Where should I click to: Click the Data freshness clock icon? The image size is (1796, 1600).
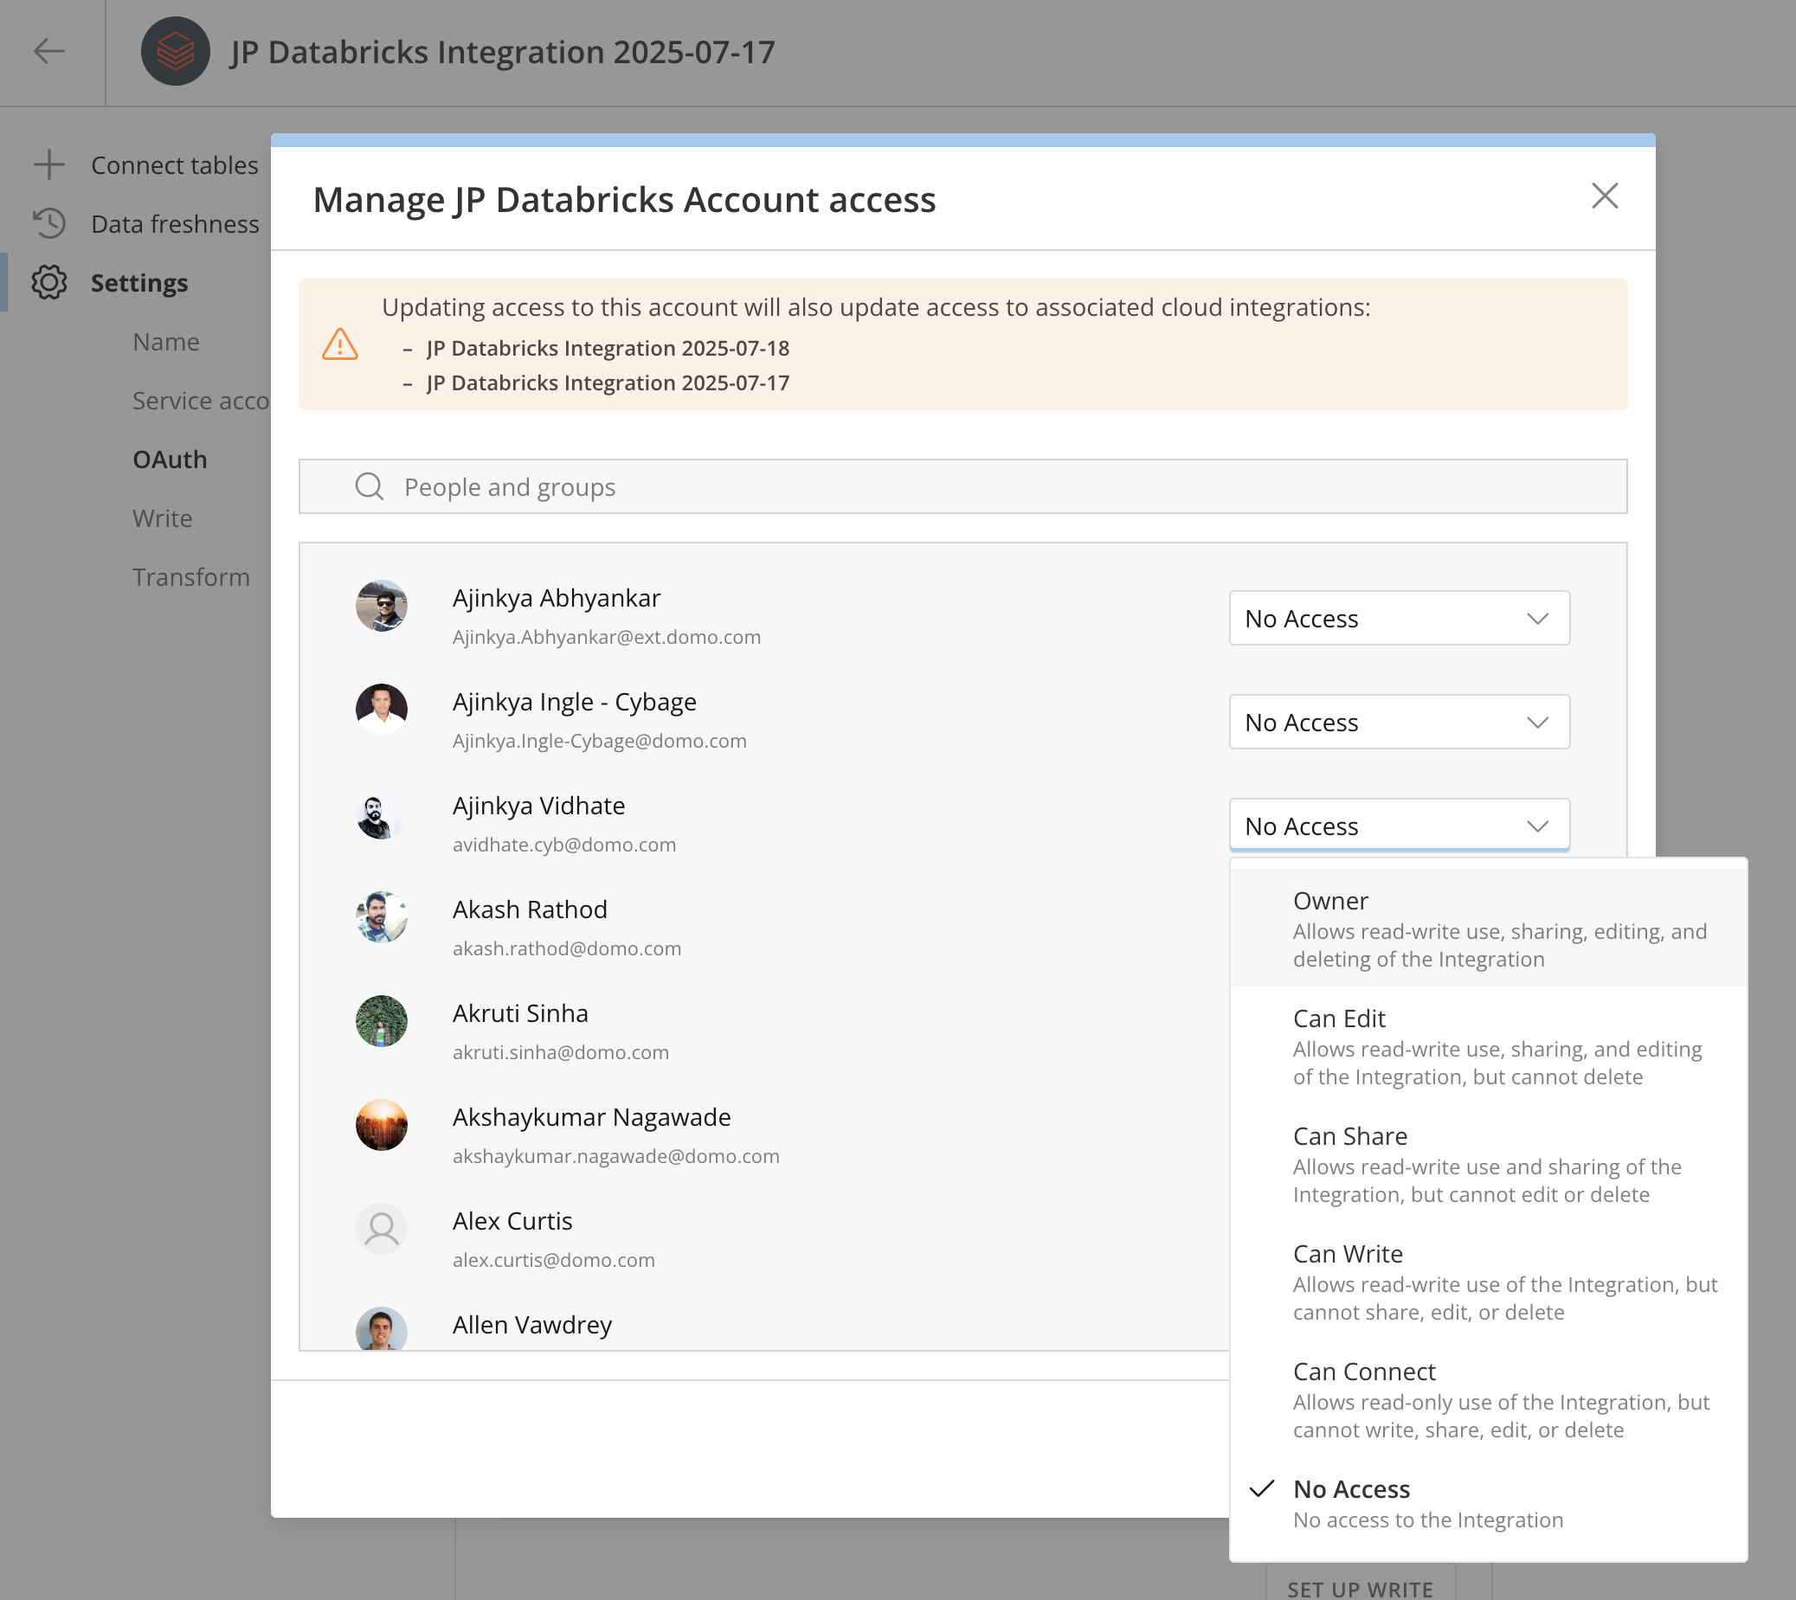[49, 223]
